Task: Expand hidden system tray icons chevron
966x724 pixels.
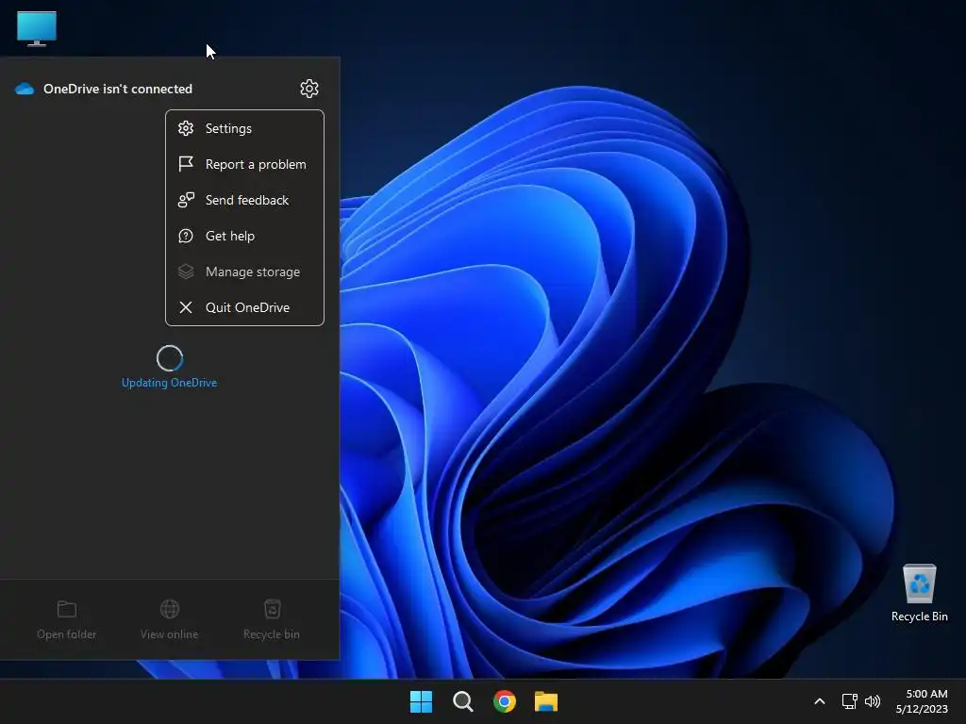Action: [x=820, y=701]
